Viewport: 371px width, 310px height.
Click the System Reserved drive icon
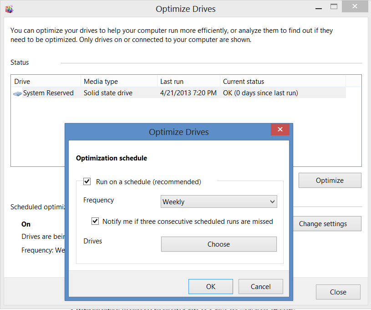18,93
